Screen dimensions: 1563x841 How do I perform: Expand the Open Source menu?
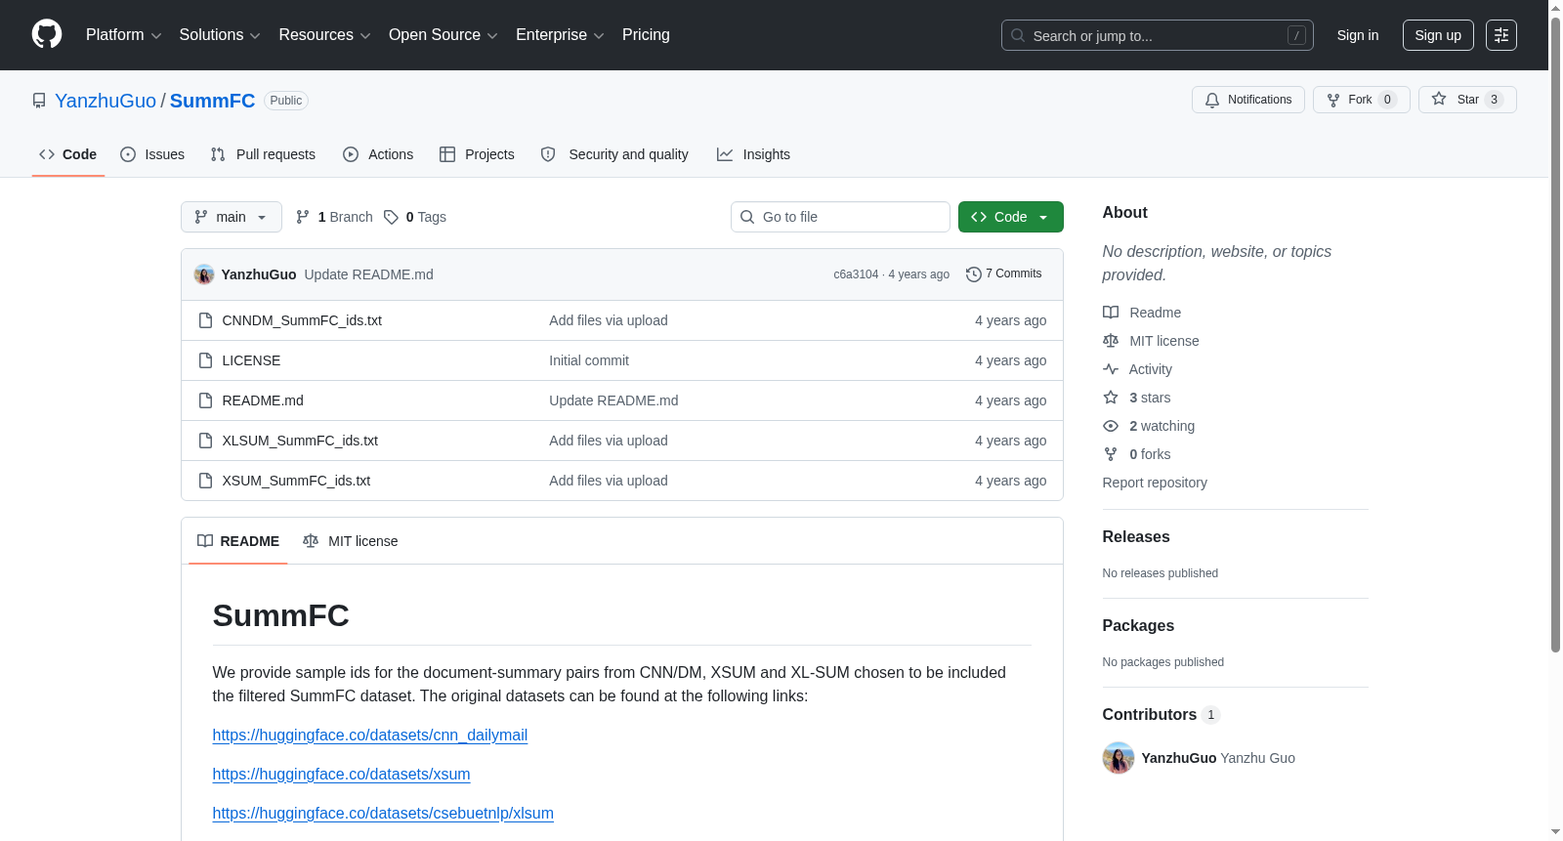click(444, 35)
